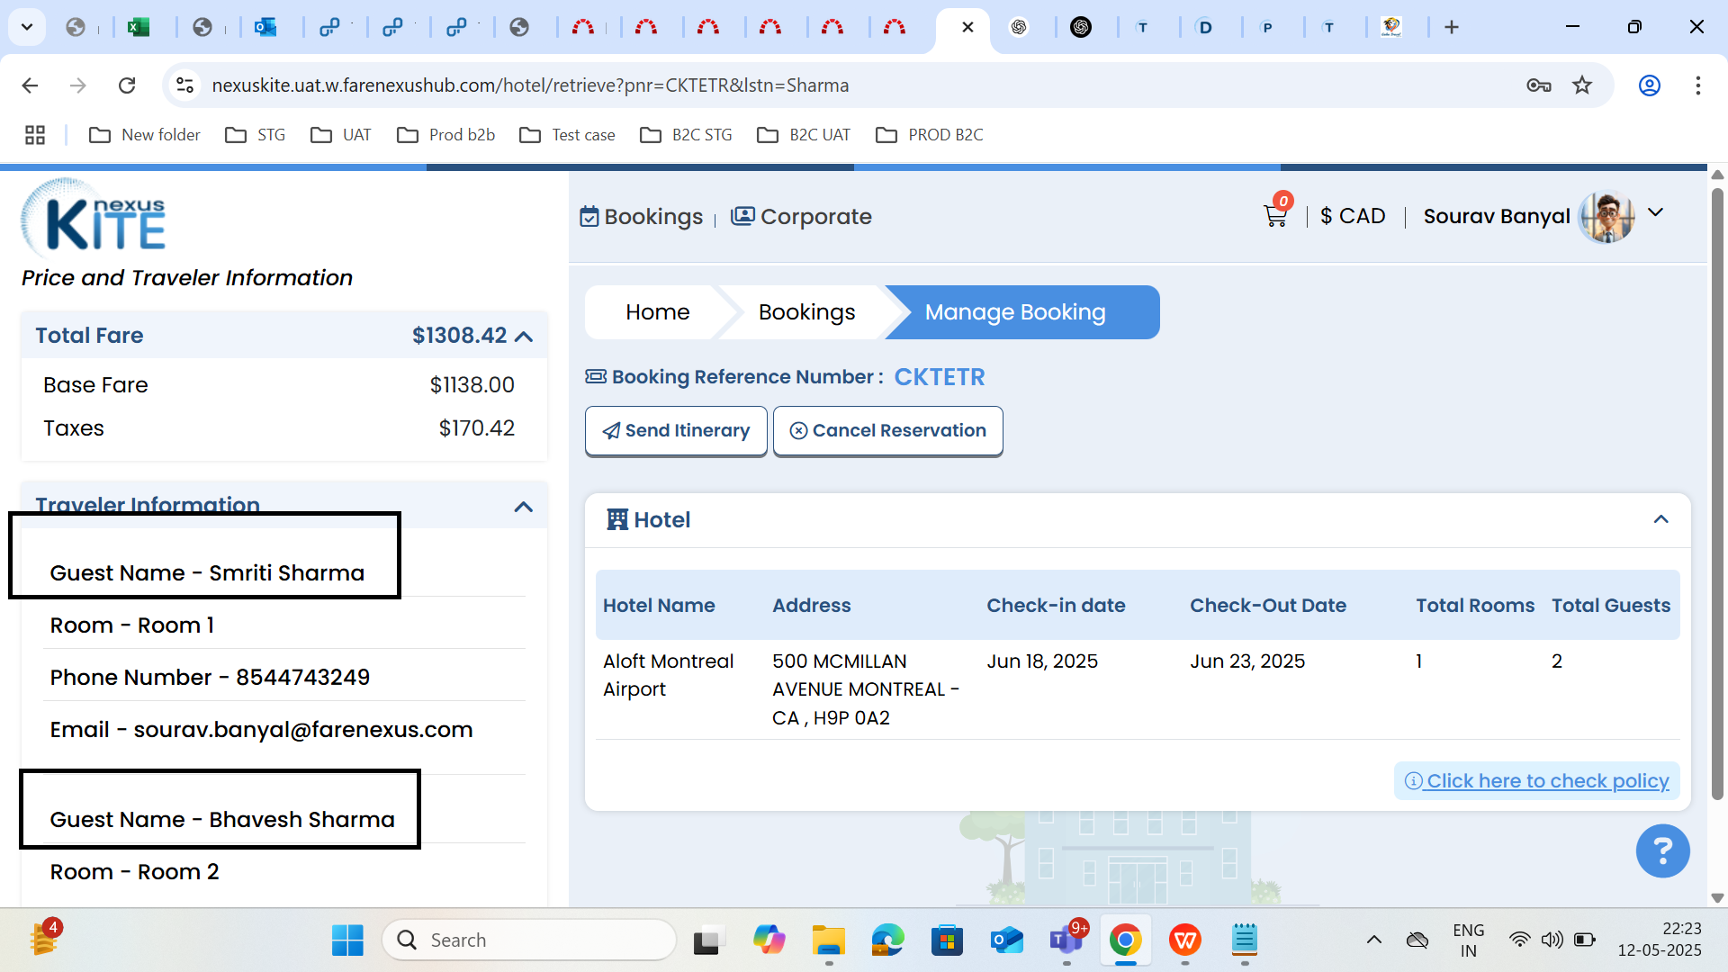The image size is (1728, 972).
Task: Open Microsoft Edge from the taskbar
Action: click(x=887, y=940)
